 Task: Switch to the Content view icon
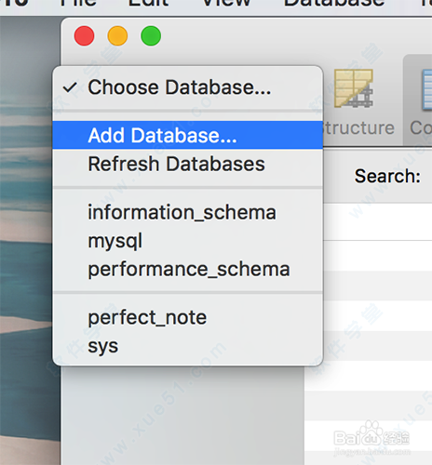point(426,90)
